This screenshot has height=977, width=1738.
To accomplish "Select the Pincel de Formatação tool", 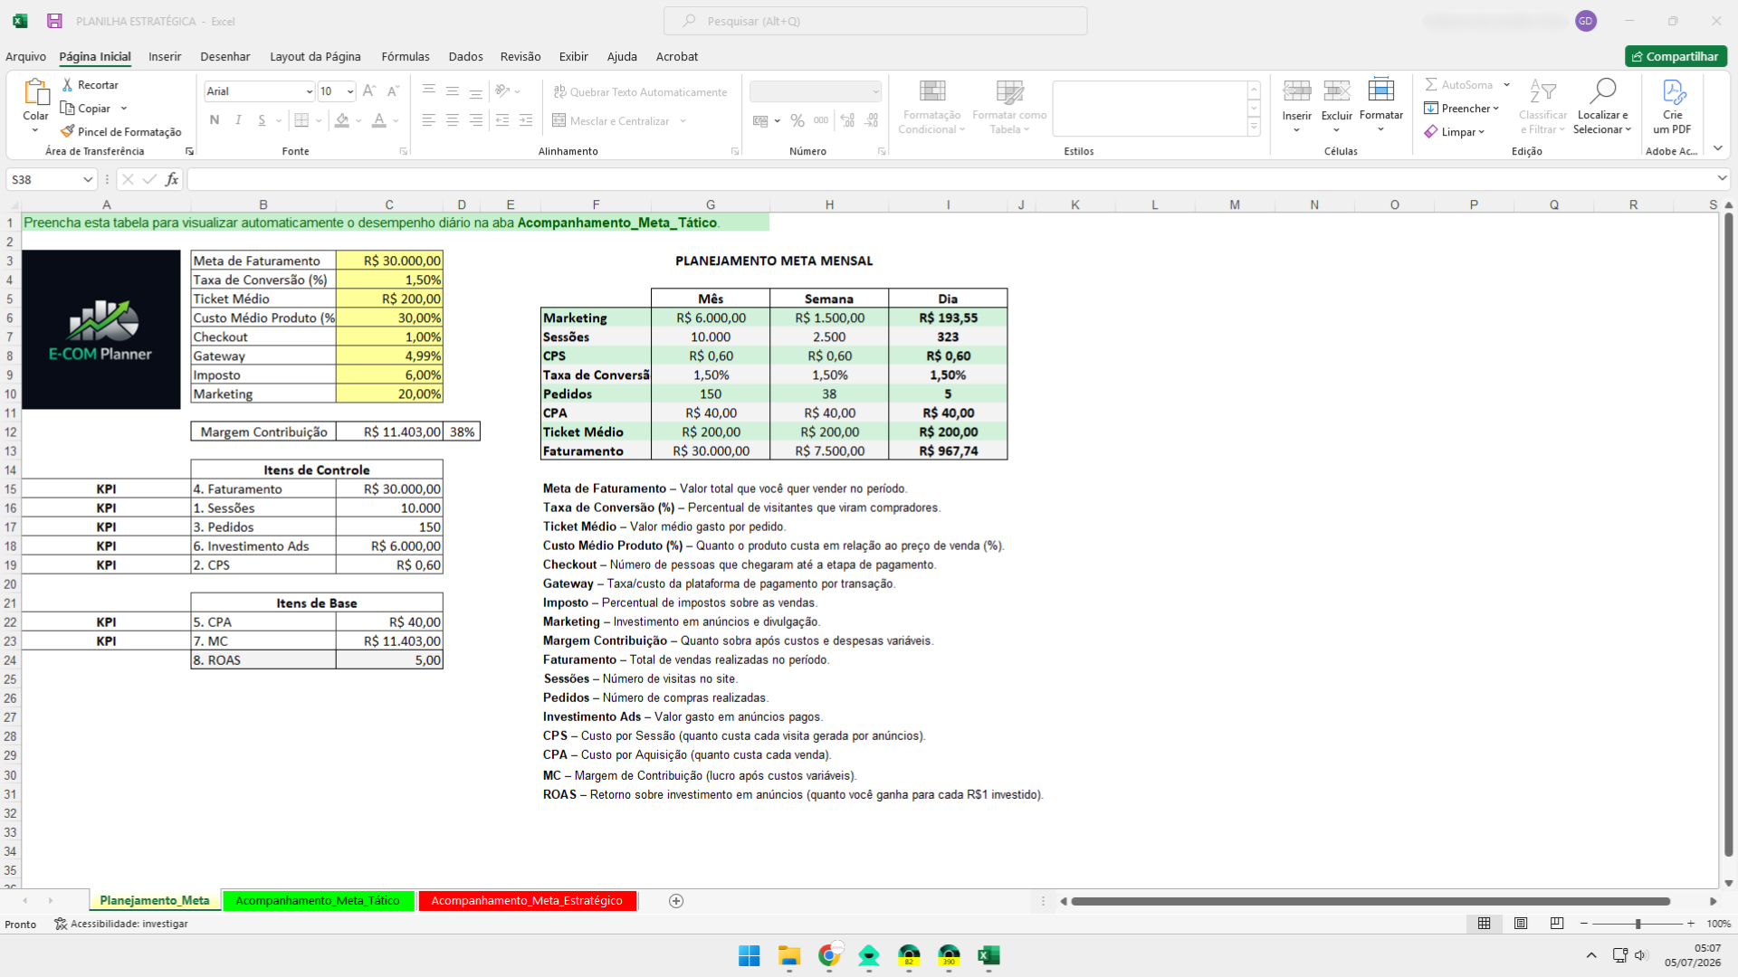I will (121, 131).
